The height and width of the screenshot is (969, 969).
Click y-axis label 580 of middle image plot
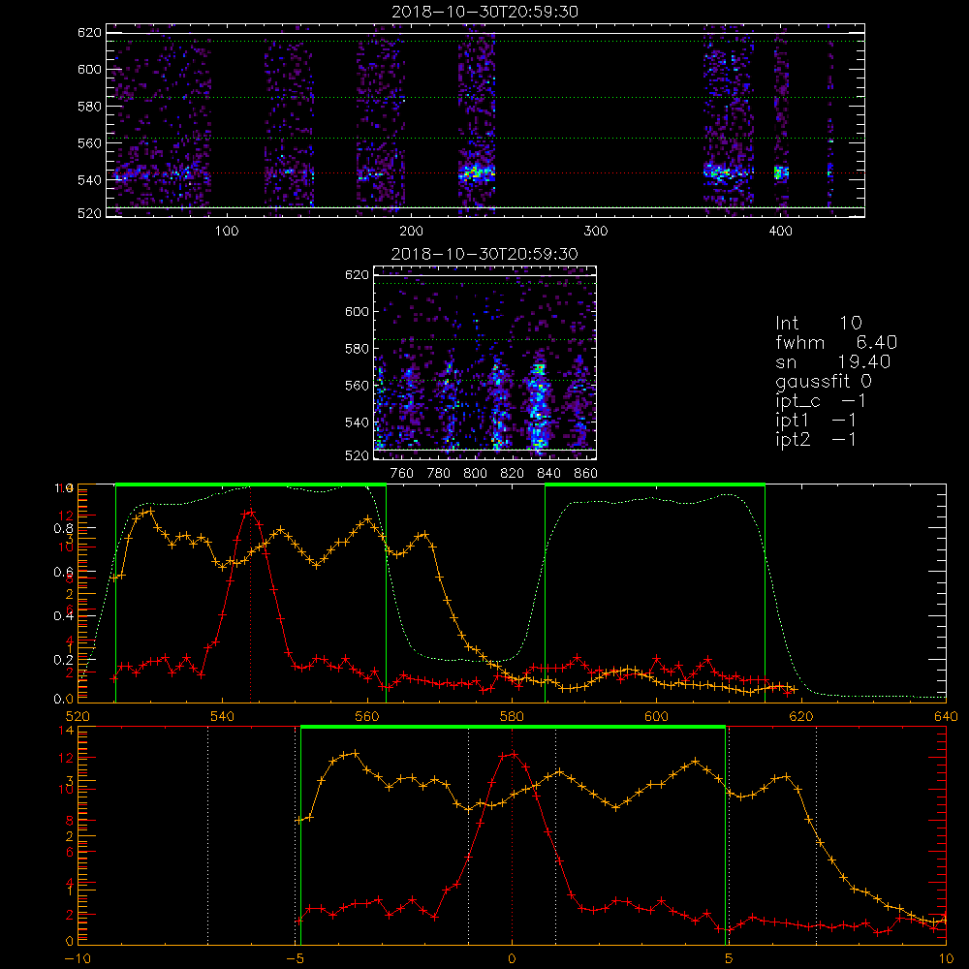pos(358,349)
